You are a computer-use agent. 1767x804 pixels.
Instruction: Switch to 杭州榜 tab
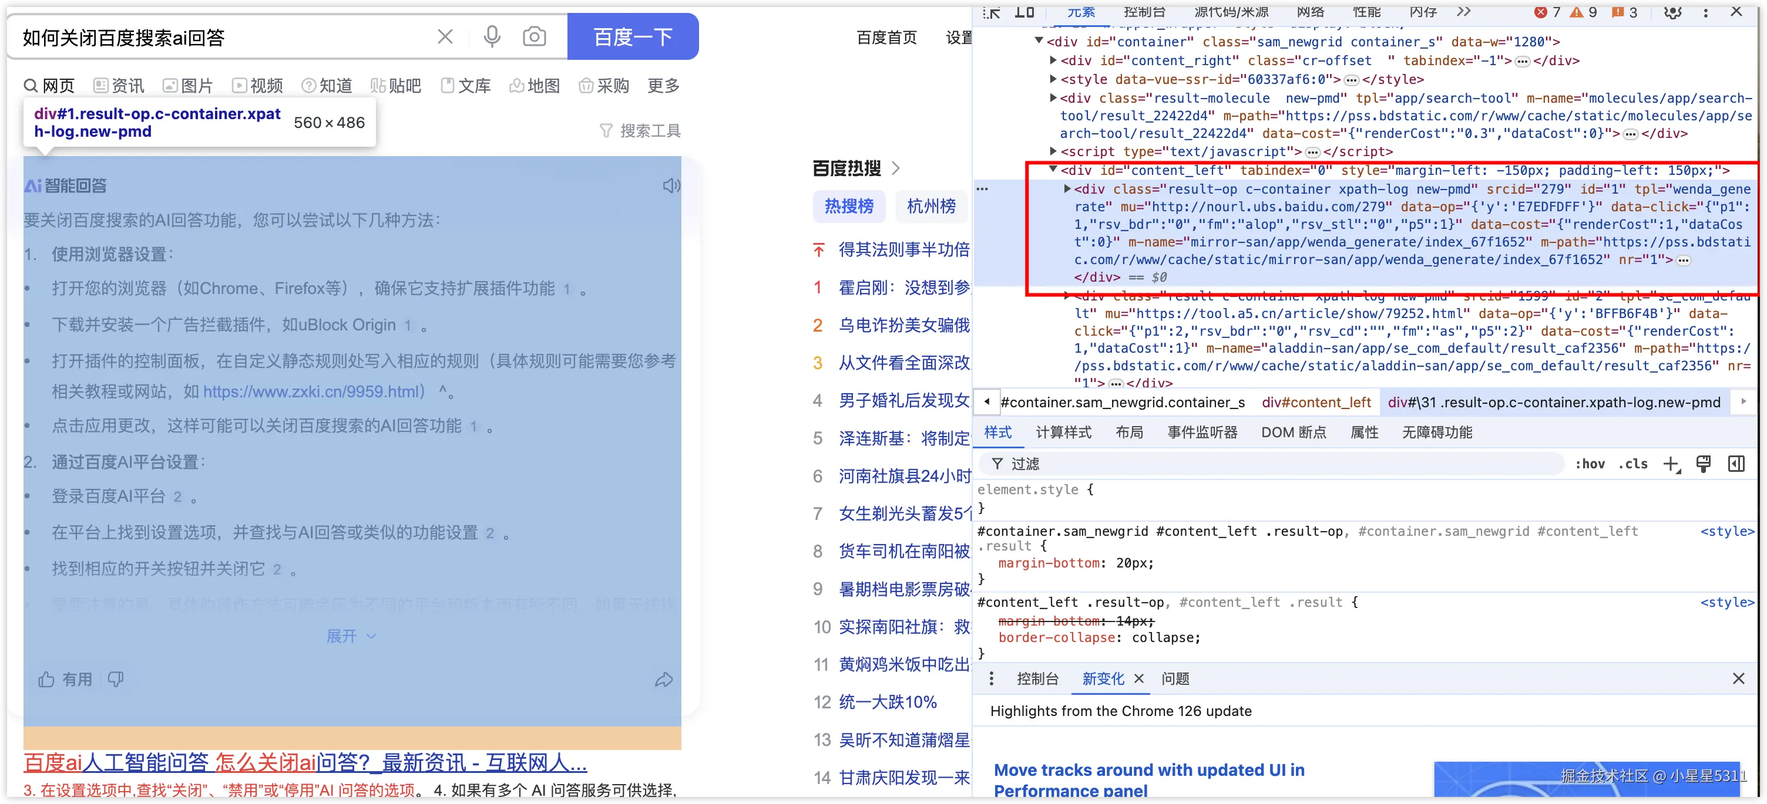coord(932,207)
